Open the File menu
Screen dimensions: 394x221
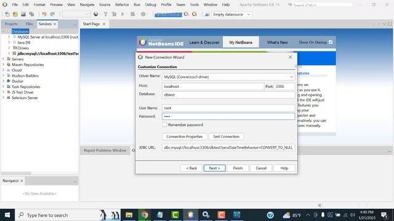pyautogui.click(x=15, y=4)
